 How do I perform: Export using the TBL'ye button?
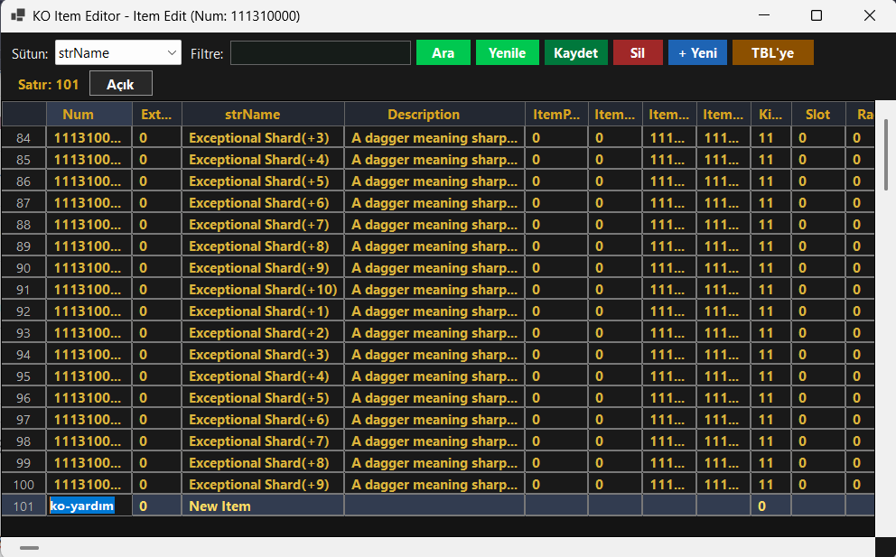(772, 53)
